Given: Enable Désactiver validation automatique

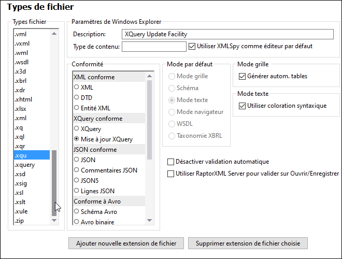Looking at the screenshot, I should (171, 162).
